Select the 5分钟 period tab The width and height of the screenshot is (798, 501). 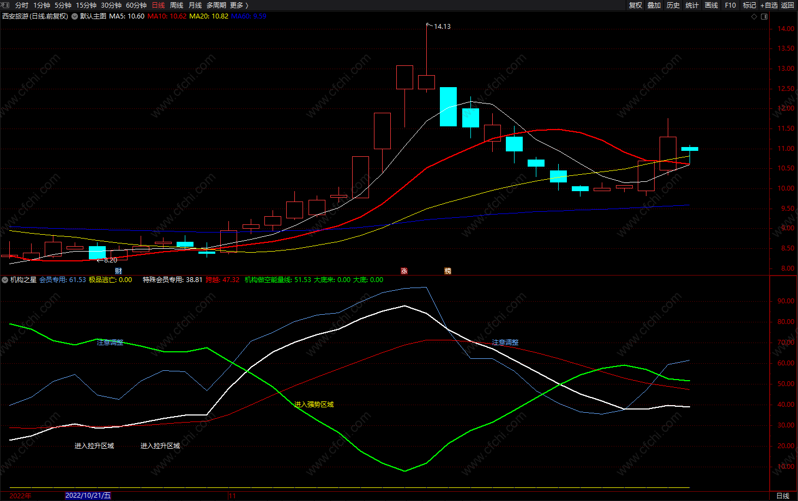point(63,5)
